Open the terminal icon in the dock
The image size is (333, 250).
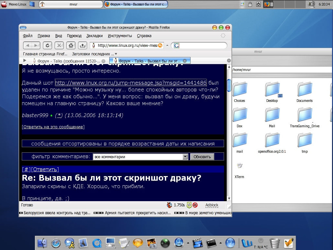coord(211,243)
